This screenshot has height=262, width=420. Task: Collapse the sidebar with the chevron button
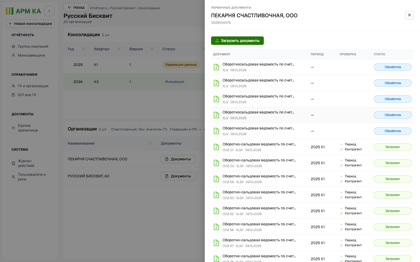[49, 11]
